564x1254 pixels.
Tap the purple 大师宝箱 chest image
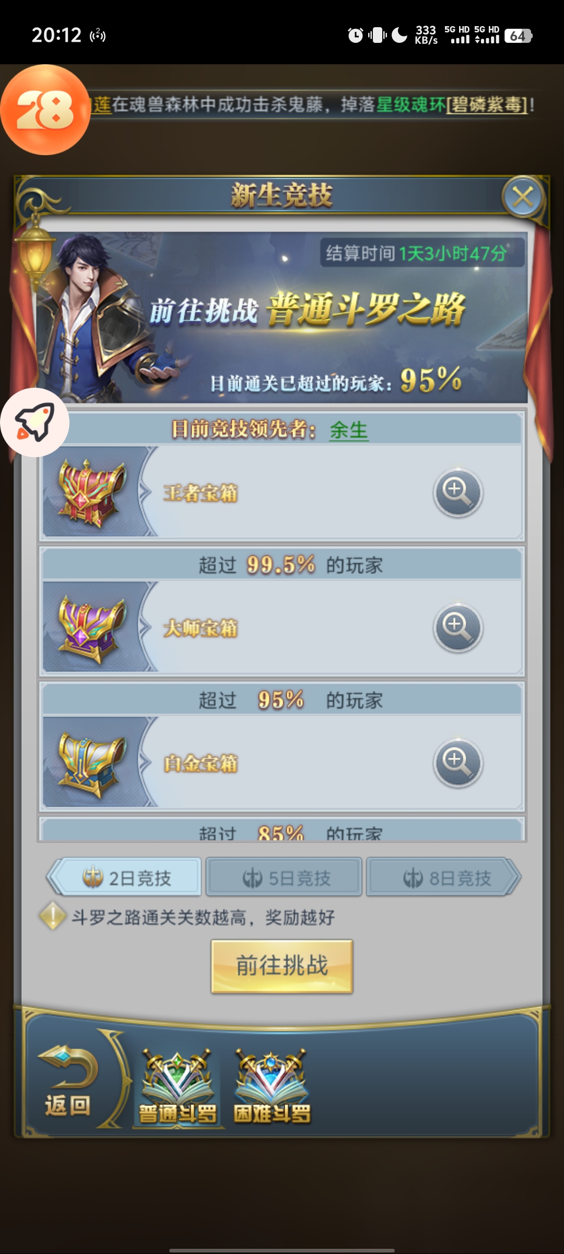tap(91, 628)
